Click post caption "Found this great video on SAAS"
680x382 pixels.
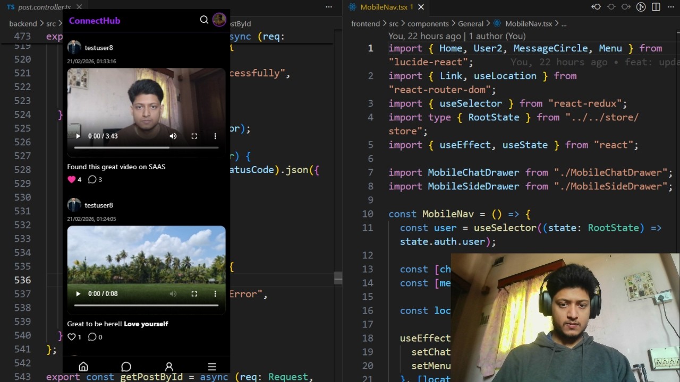point(116,167)
